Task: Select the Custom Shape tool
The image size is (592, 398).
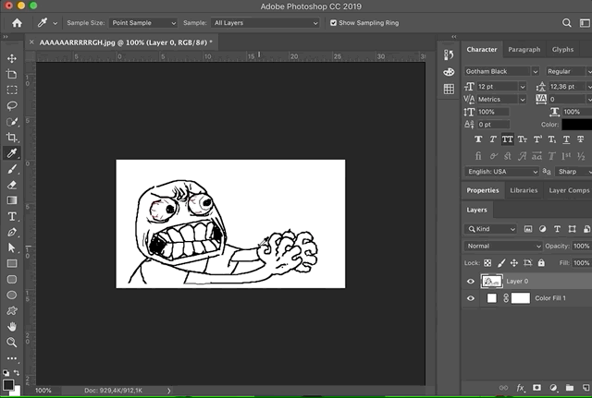Action: pyautogui.click(x=12, y=311)
